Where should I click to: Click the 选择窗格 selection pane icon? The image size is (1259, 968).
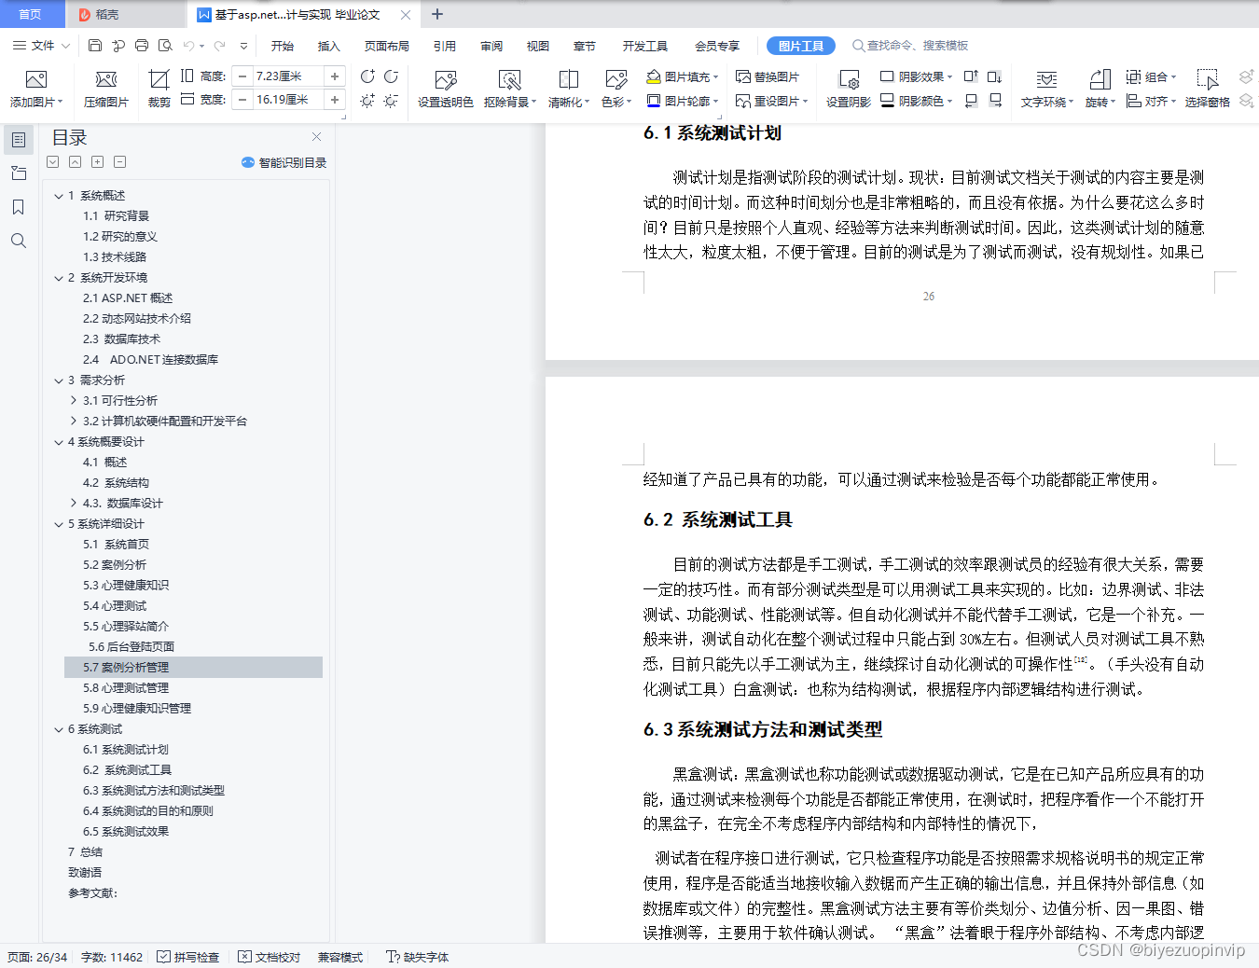click(1208, 89)
